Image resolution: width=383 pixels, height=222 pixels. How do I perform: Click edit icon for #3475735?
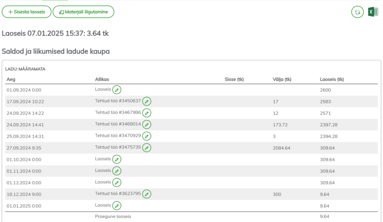pos(147,148)
